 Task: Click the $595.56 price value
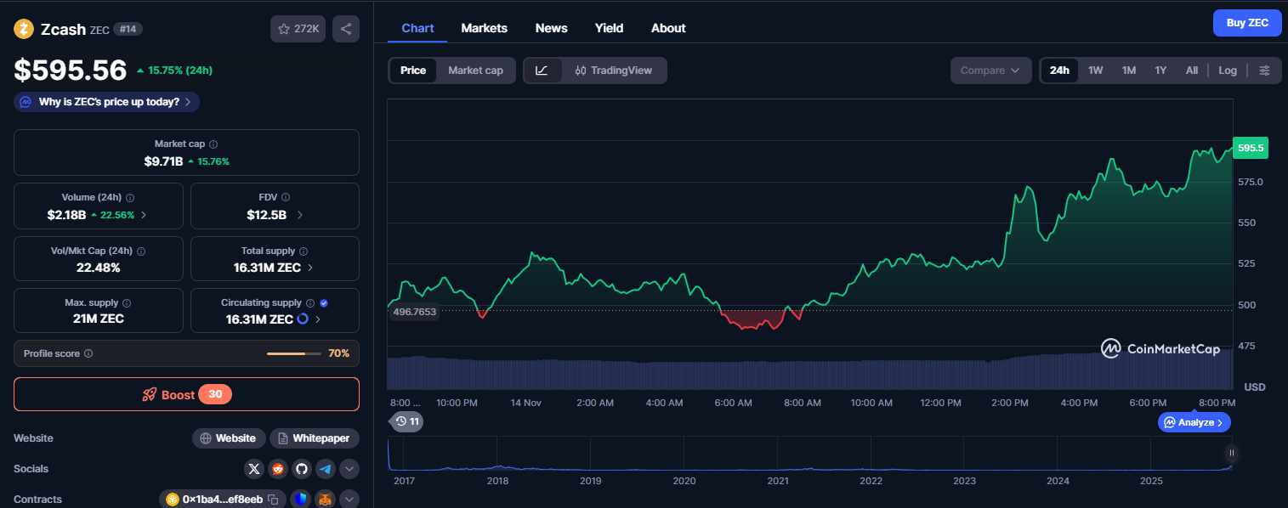point(71,71)
